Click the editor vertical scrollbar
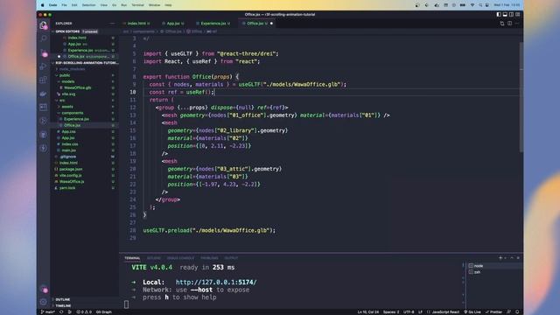This screenshot has height=315, width=560. [x=521, y=96]
